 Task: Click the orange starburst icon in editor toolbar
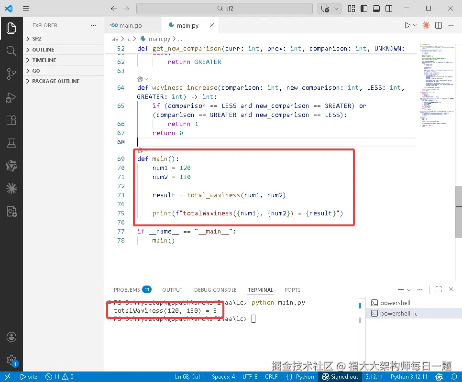pos(426,25)
